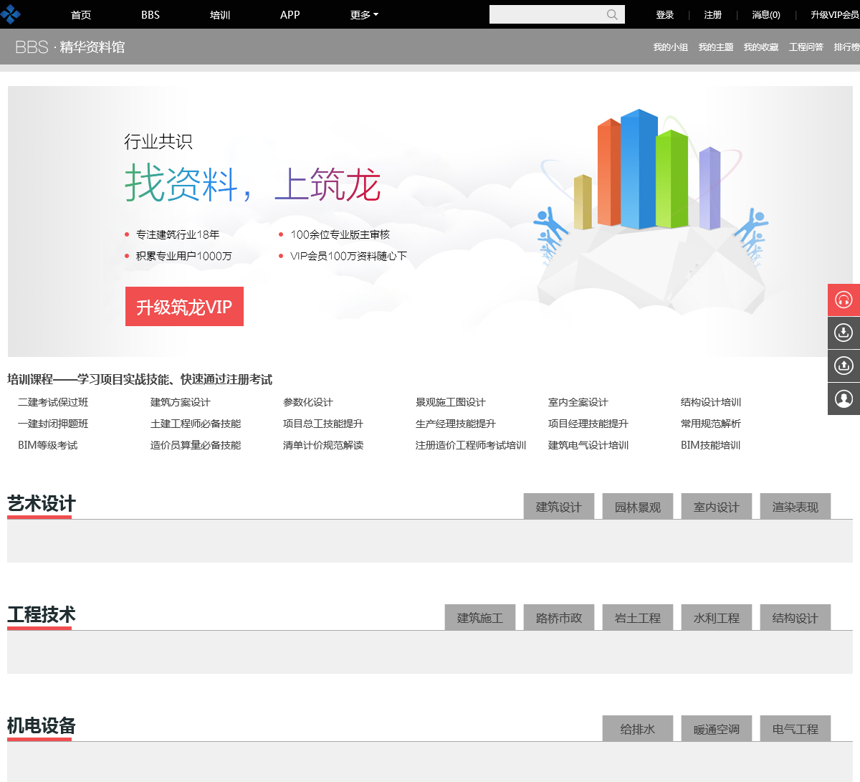860x782 pixels.
Task: Open 注册造价工程师考试培训 link
Action: tap(471, 446)
